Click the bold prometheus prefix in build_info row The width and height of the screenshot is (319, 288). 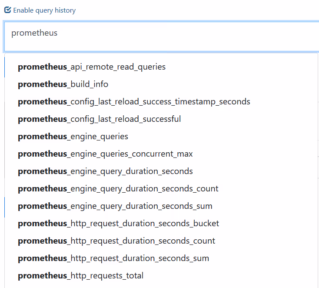42,84
